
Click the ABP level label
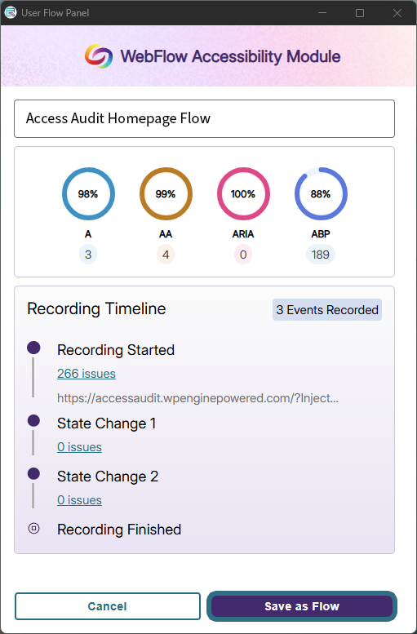[x=321, y=234]
